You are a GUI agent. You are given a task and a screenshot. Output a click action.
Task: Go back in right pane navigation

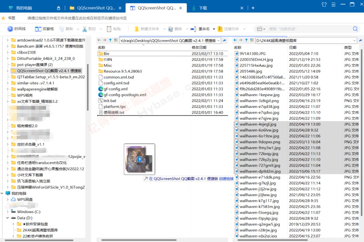(235, 40)
